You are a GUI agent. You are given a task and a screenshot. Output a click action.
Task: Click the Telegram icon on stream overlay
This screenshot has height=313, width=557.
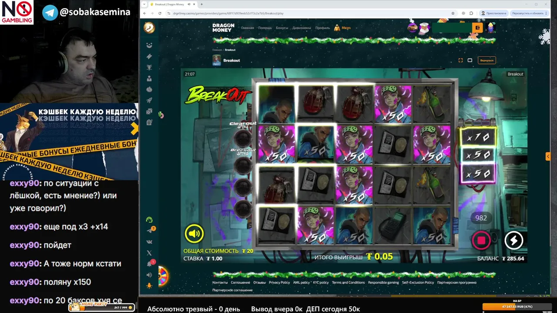[50, 12]
